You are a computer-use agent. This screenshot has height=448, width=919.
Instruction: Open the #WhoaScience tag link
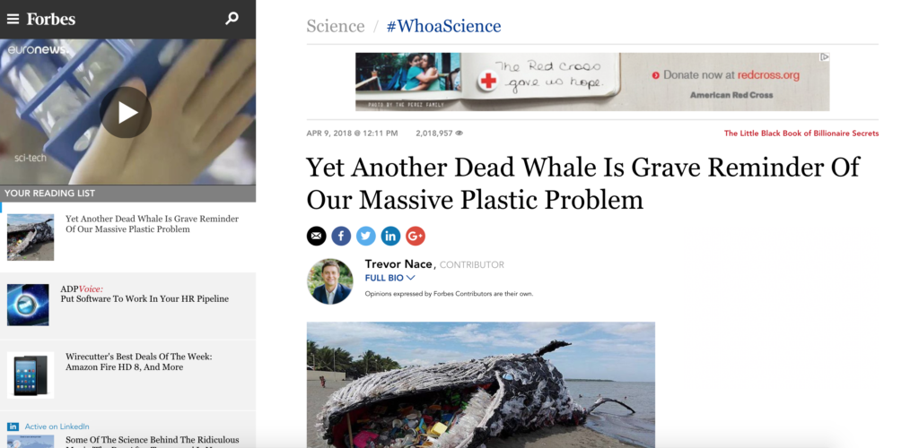click(443, 26)
